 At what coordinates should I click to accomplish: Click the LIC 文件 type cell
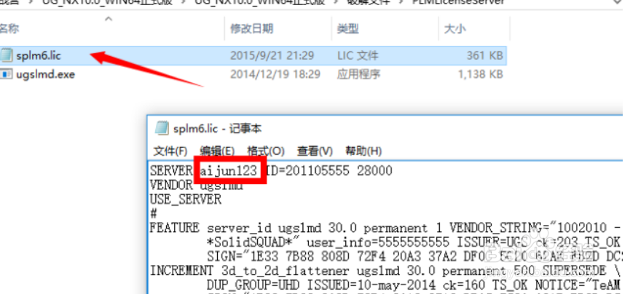point(358,55)
